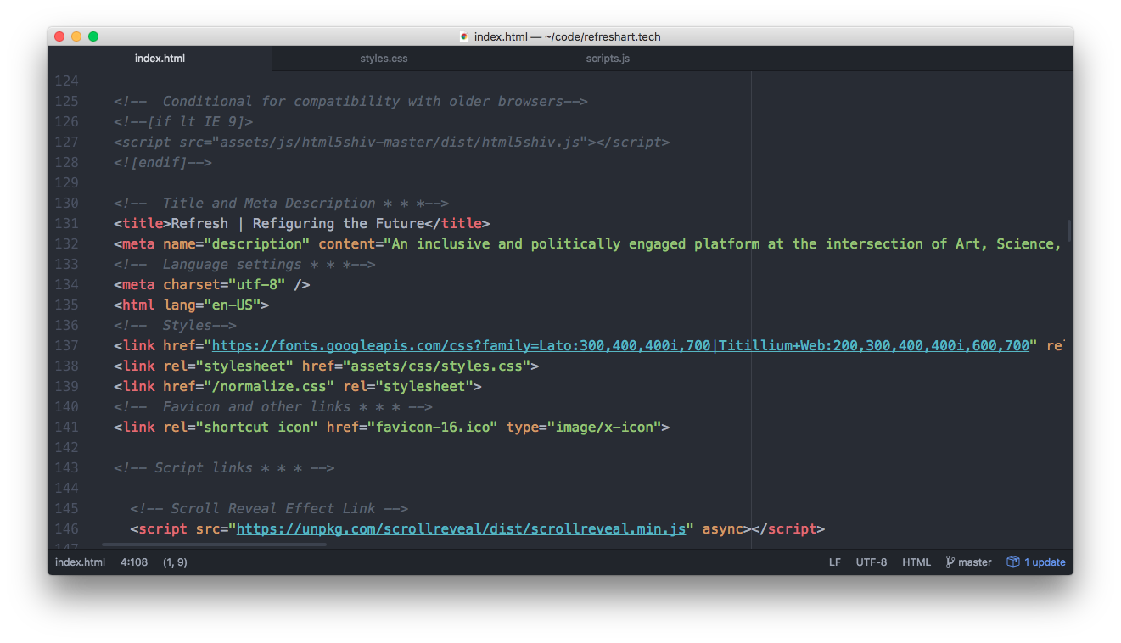Image resolution: width=1121 pixels, height=643 pixels.
Task: Click the 'Conditional for compatibility' comment
Action: [350, 101]
